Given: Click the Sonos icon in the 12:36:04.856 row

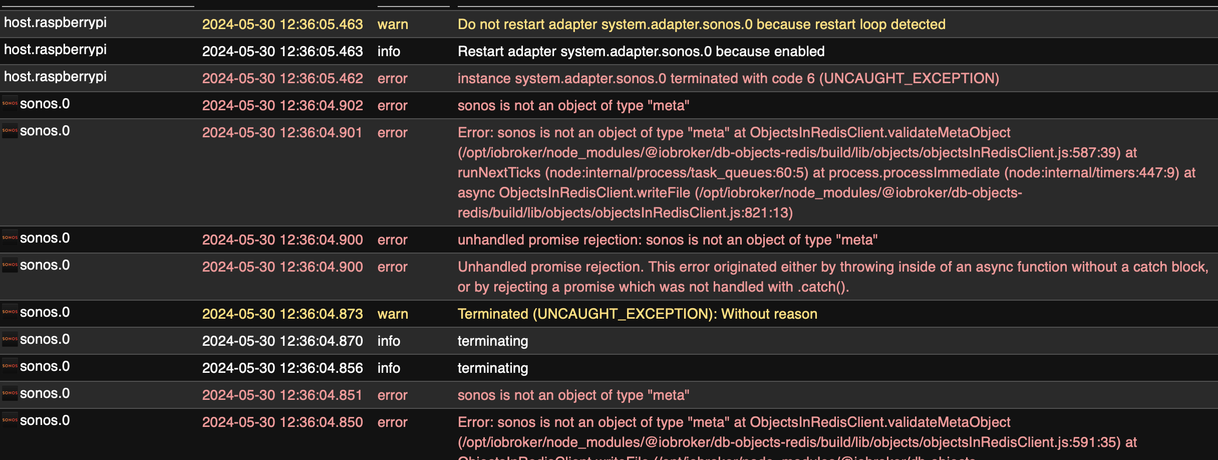Looking at the screenshot, I should point(10,367).
